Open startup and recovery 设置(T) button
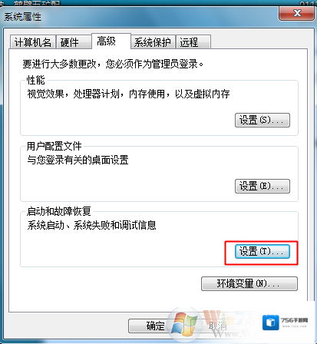The width and height of the screenshot is (317, 344). pyautogui.click(x=263, y=251)
